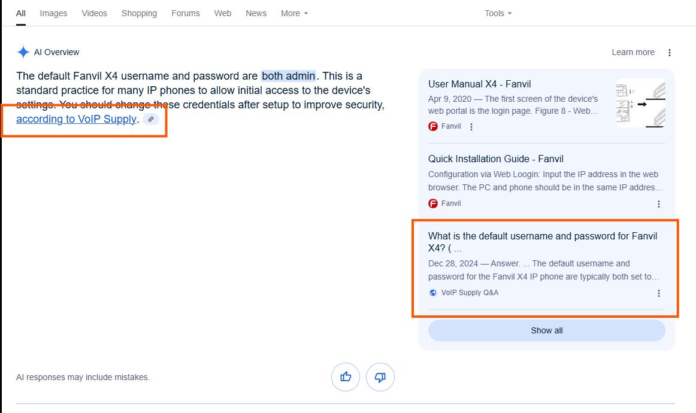
Task: Open three-dot menu on VoIP Supply Q&A card
Action: [x=659, y=293]
